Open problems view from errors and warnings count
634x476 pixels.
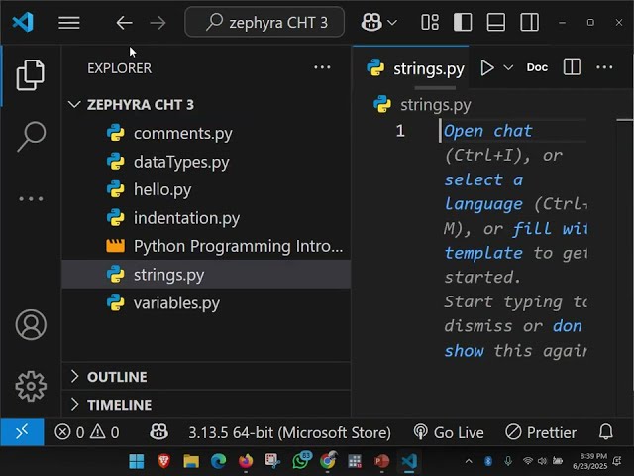(87, 432)
